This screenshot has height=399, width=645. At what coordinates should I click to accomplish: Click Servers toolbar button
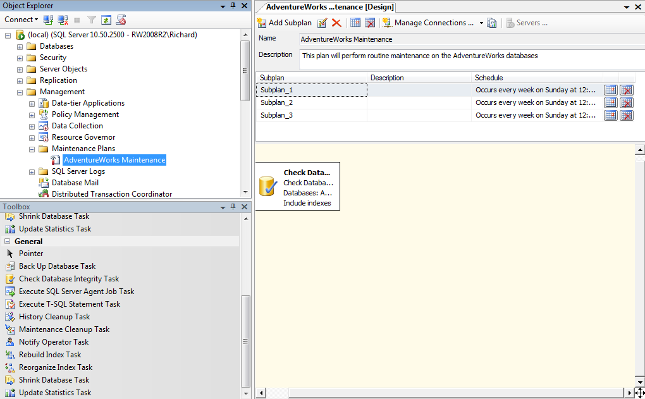(x=527, y=23)
